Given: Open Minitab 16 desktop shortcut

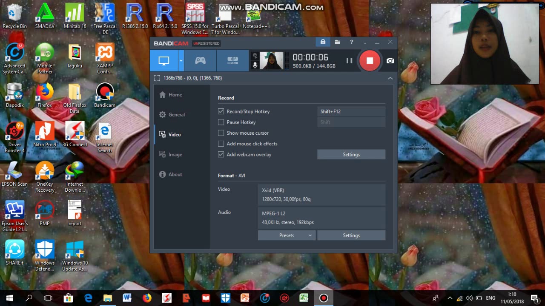Looking at the screenshot, I should (75, 16).
